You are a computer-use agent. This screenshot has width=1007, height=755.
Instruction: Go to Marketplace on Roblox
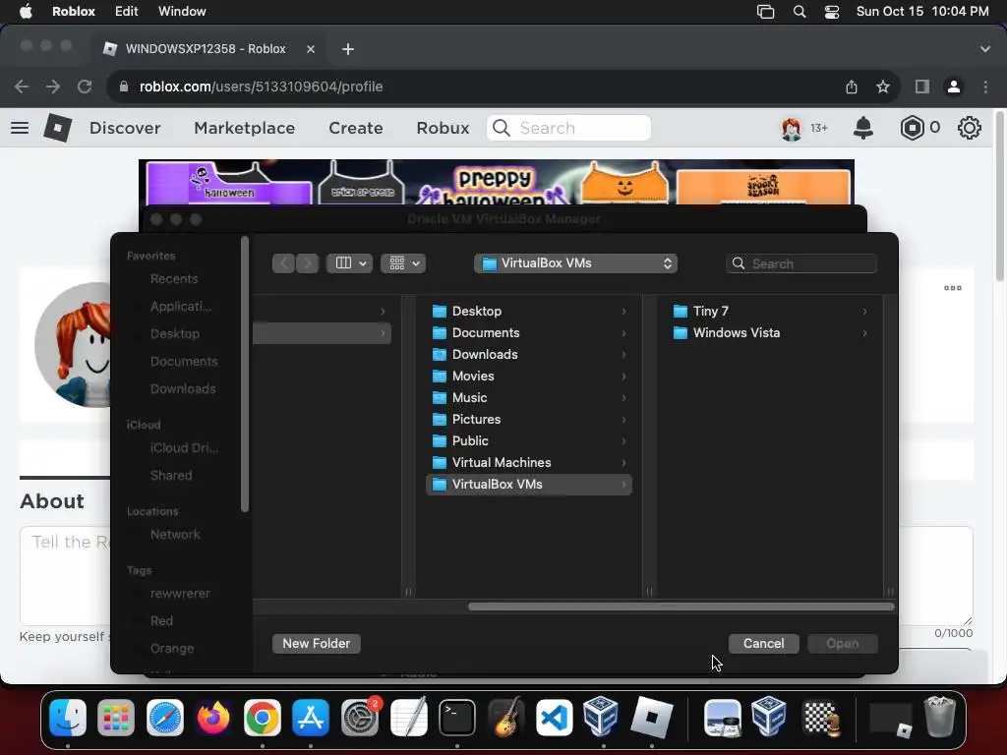point(245,128)
